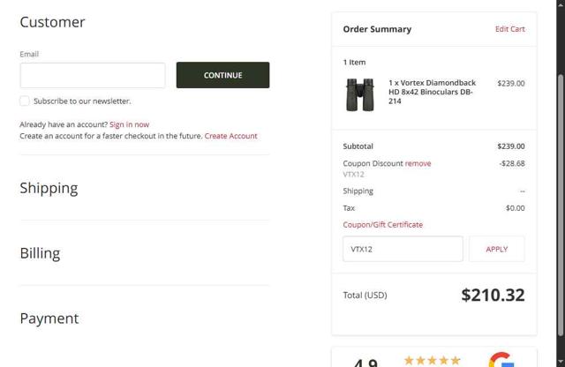This screenshot has width=565, height=367.
Task: Open the Payment checkout step
Action: pyautogui.click(x=49, y=318)
